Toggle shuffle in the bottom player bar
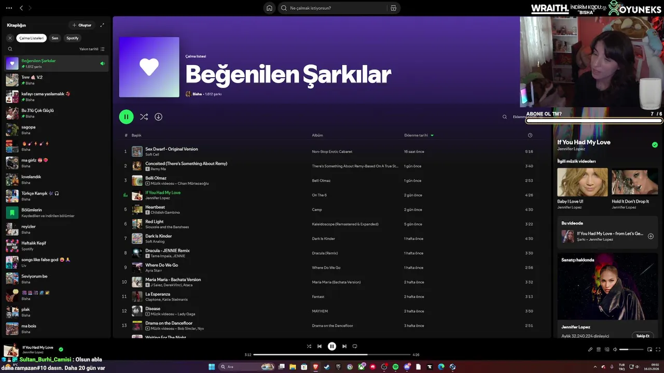This screenshot has height=373, width=664. tap(309, 346)
